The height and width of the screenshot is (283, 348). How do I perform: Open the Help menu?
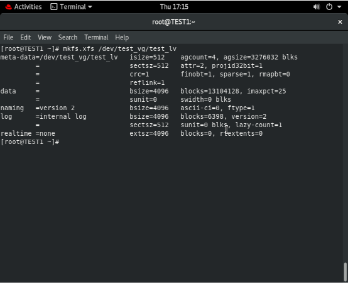122,37
